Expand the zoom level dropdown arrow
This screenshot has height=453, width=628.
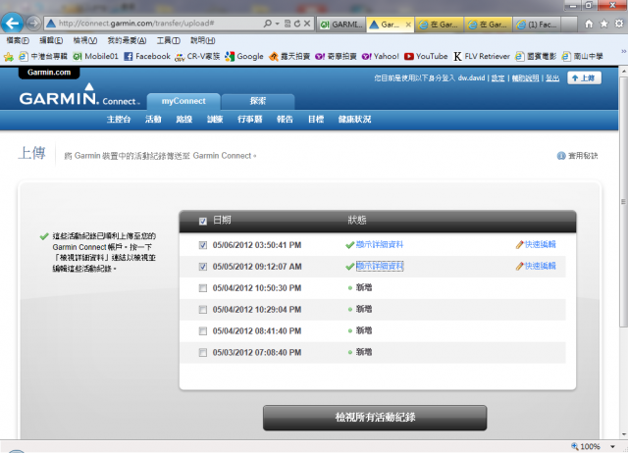(612, 446)
